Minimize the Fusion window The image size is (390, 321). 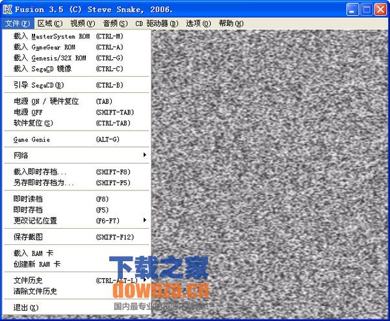352,10
